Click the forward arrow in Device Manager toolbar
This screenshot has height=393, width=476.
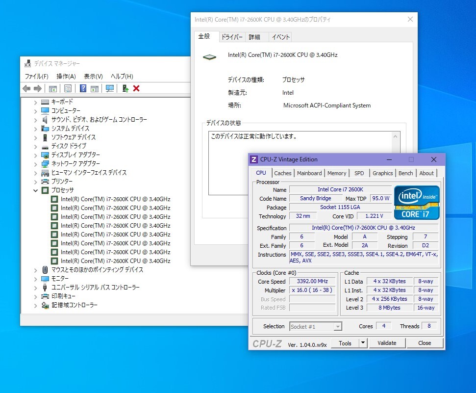[38, 88]
